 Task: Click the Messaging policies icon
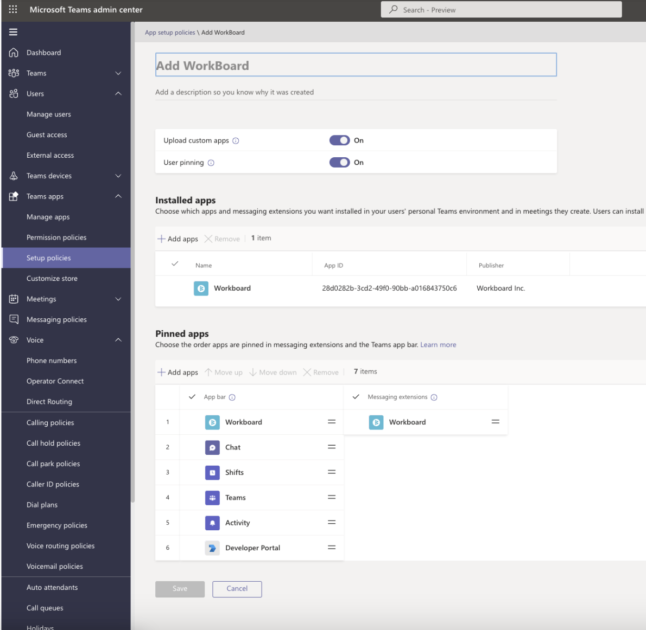14,319
